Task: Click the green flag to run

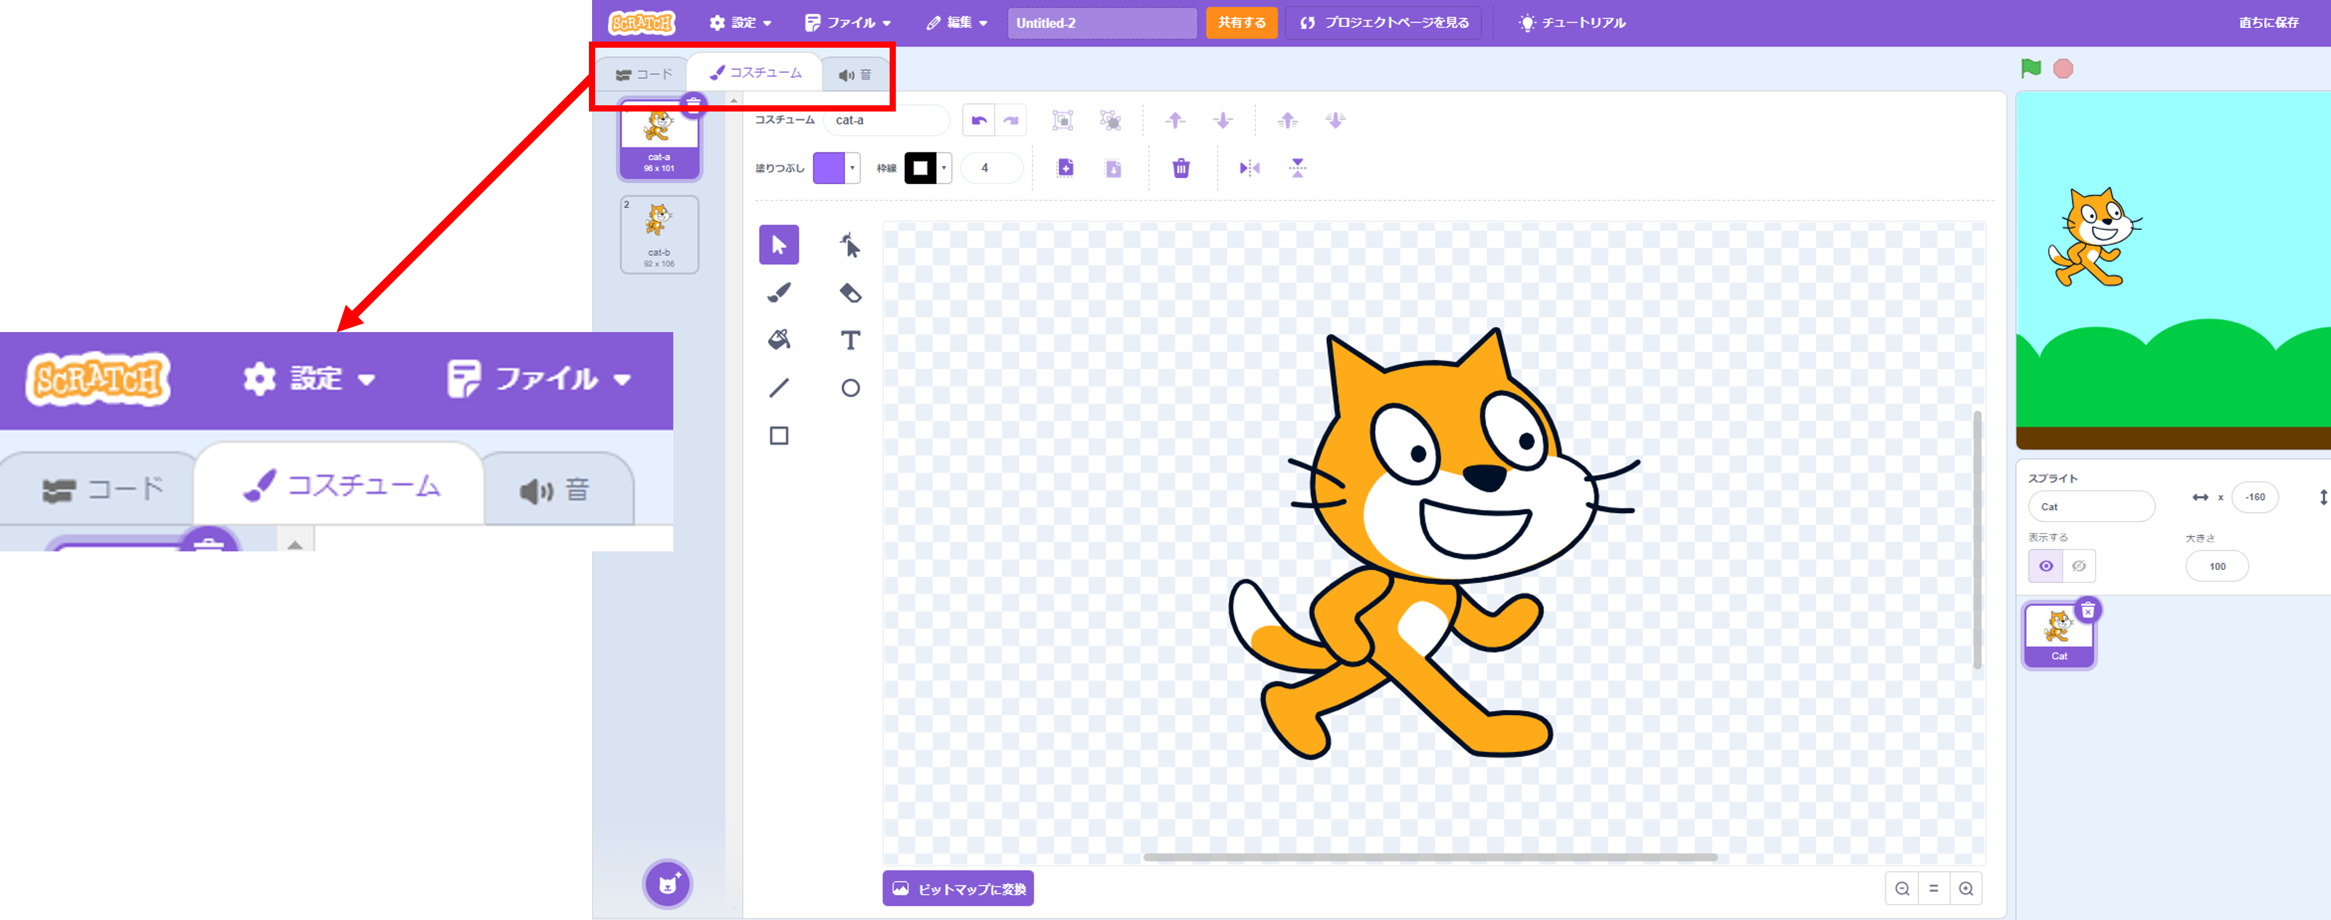Action: pyautogui.click(x=2030, y=69)
